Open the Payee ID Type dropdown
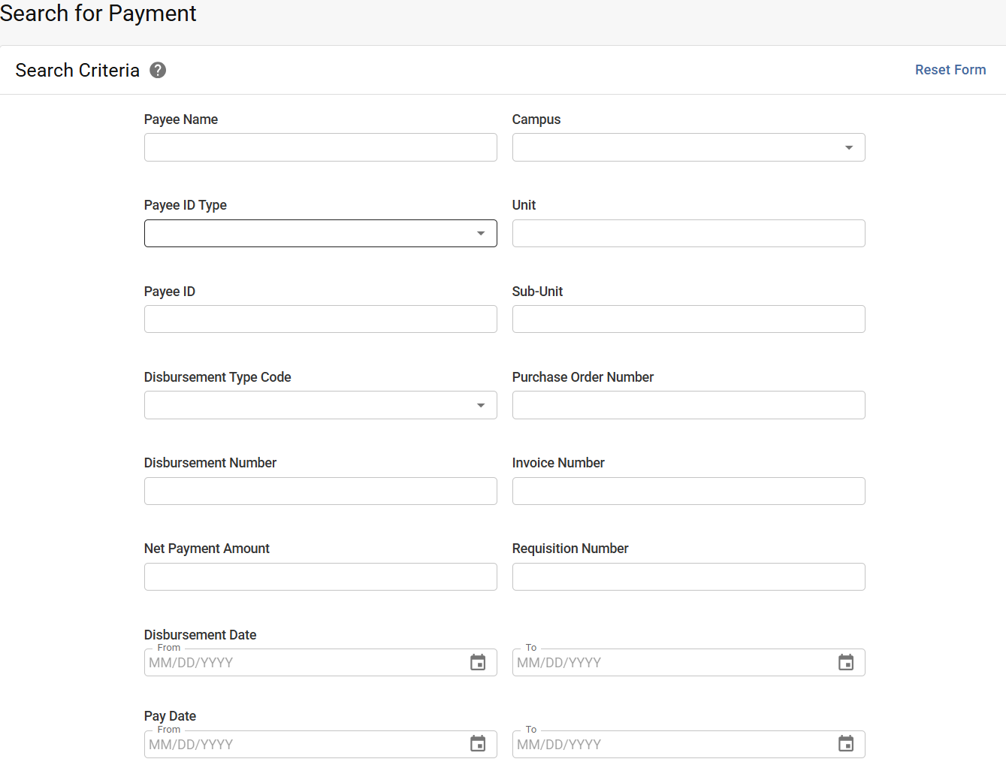Viewport: 1006px width, 771px height. tap(481, 233)
